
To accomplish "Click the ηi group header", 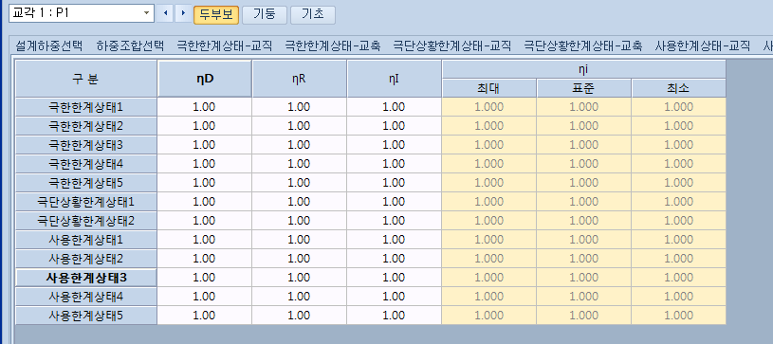I will click(583, 69).
